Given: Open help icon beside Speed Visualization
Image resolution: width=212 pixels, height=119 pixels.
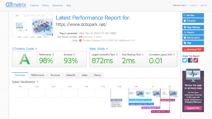Looking at the screenshot, I should (x=37, y=82).
